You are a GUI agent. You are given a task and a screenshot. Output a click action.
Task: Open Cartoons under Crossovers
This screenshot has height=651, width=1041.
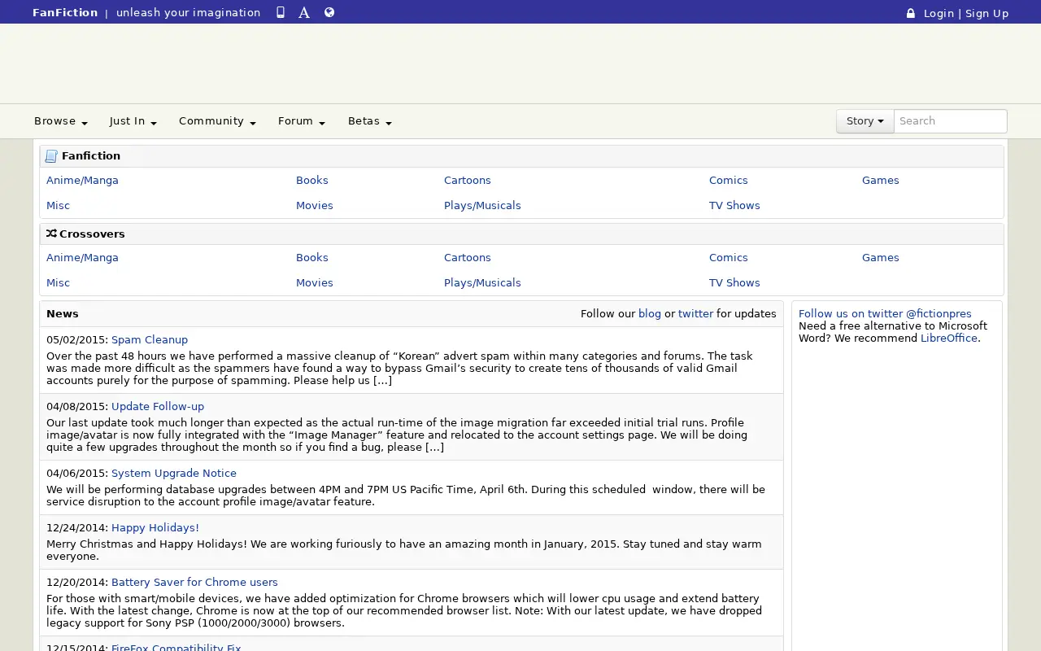pyautogui.click(x=468, y=258)
